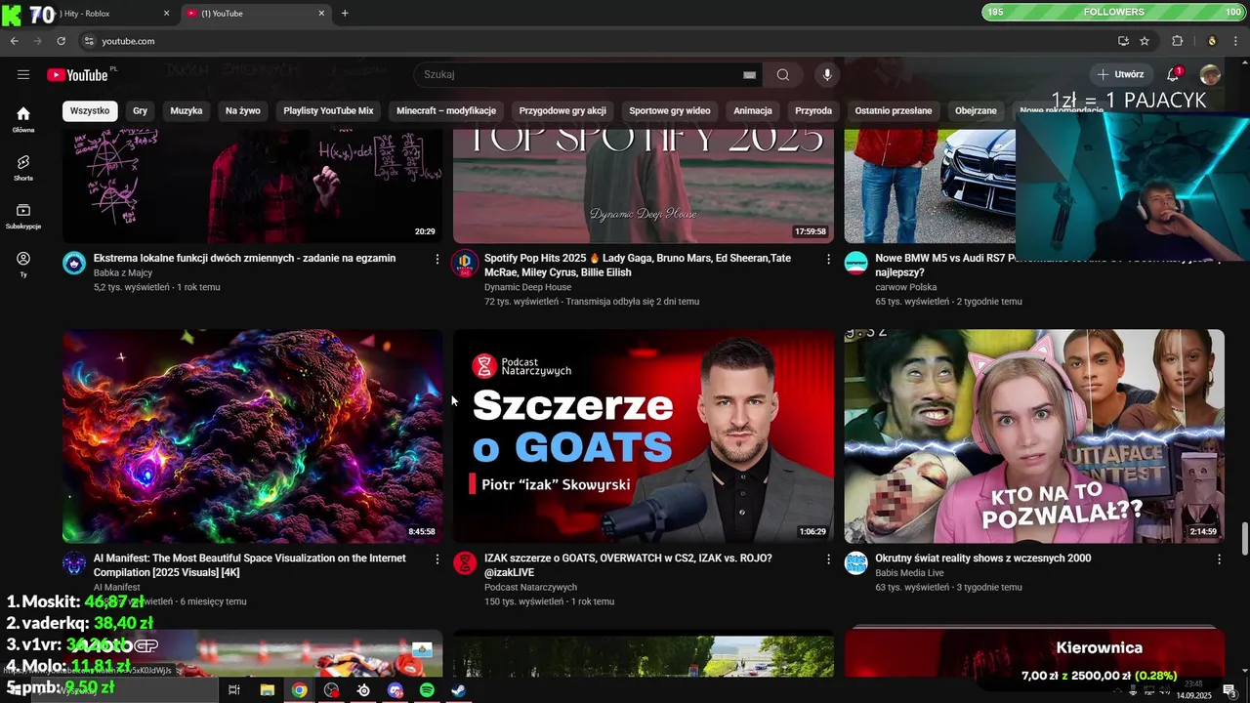This screenshot has width=1250, height=703.
Task: Open the notifications bell
Action: click(x=1173, y=74)
